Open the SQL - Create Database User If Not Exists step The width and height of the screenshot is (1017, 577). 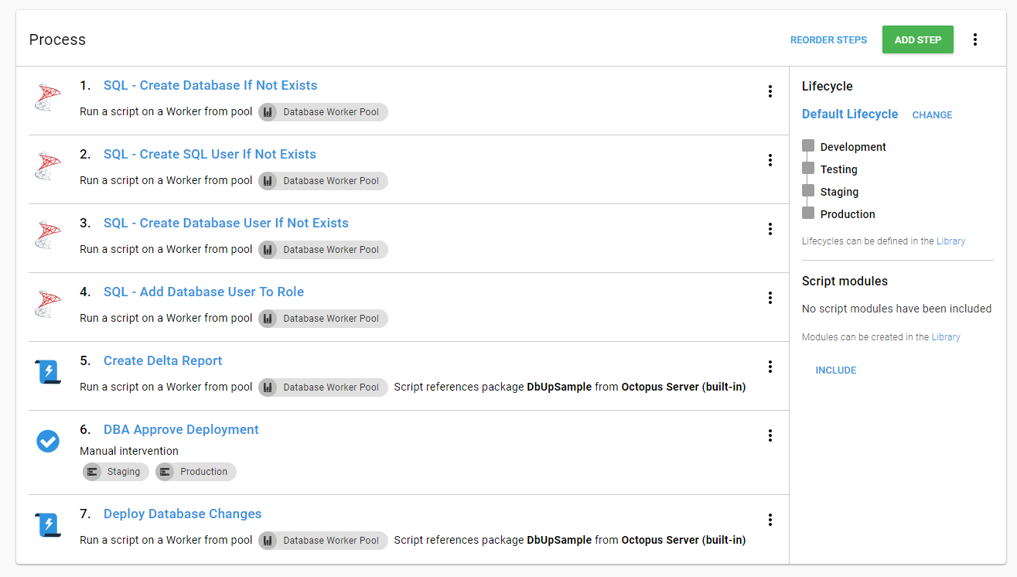[226, 223]
